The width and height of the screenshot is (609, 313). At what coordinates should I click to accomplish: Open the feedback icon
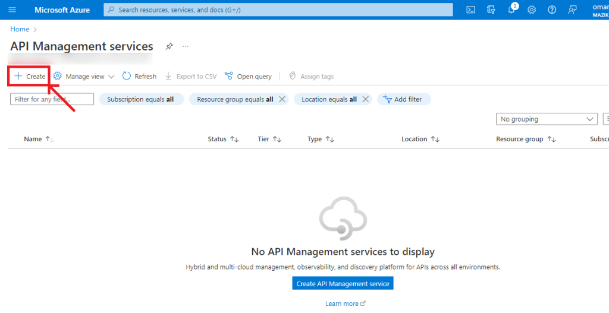point(572,10)
